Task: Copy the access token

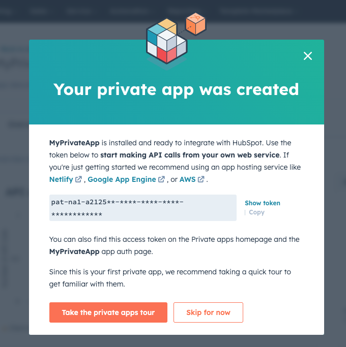Action: click(x=256, y=212)
